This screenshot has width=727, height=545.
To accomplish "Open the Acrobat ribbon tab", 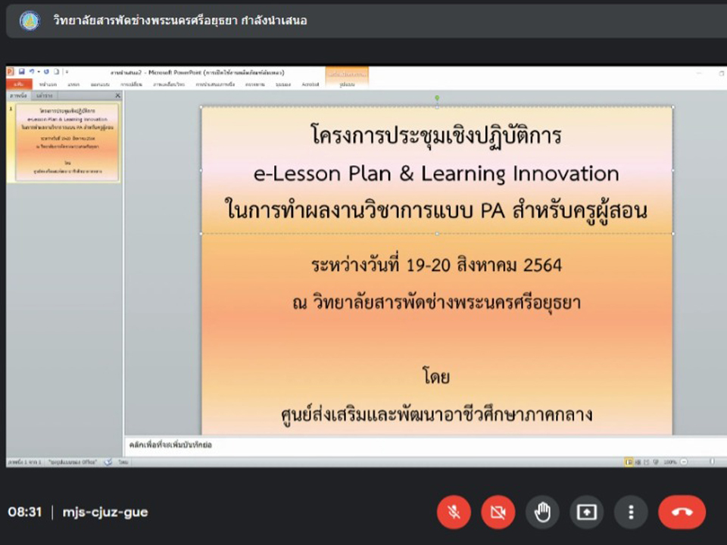I will (310, 84).
